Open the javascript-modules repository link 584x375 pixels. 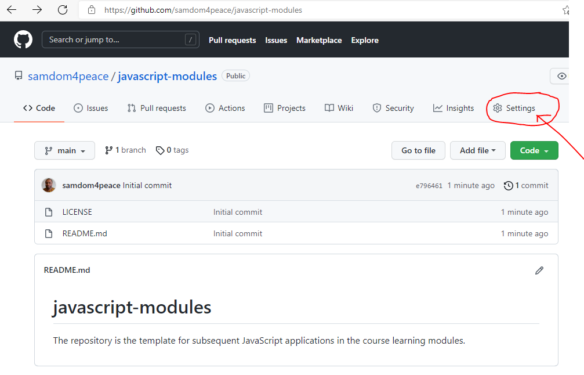[167, 76]
